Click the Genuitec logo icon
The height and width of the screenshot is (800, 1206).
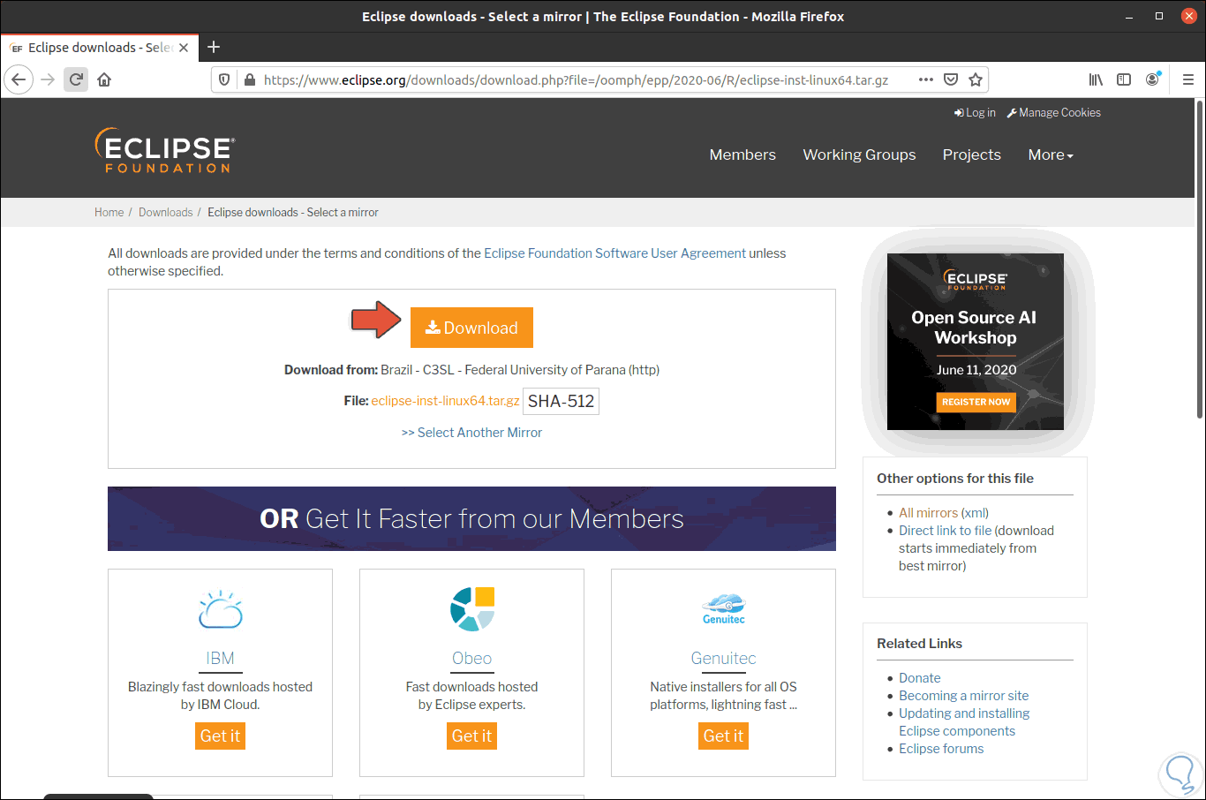click(x=724, y=608)
